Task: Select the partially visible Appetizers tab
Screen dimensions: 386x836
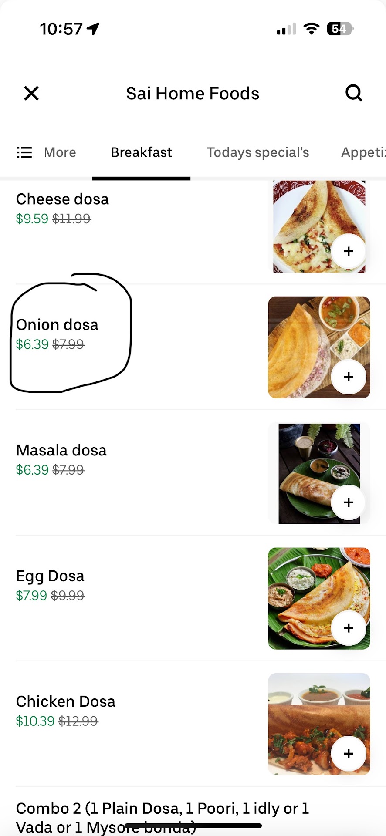Action: 363,152
